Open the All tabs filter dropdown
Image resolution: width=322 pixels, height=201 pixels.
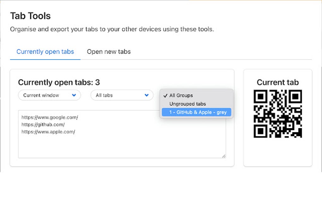[122, 95]
